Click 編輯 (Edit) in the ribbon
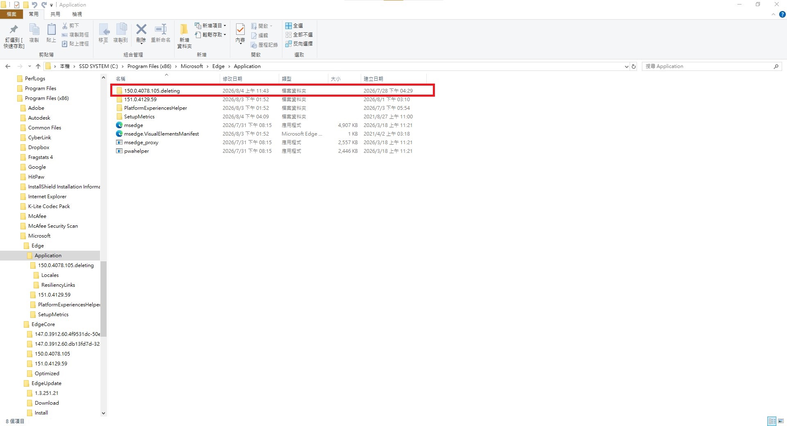This screenshot has height=426, width=787. 259,35
